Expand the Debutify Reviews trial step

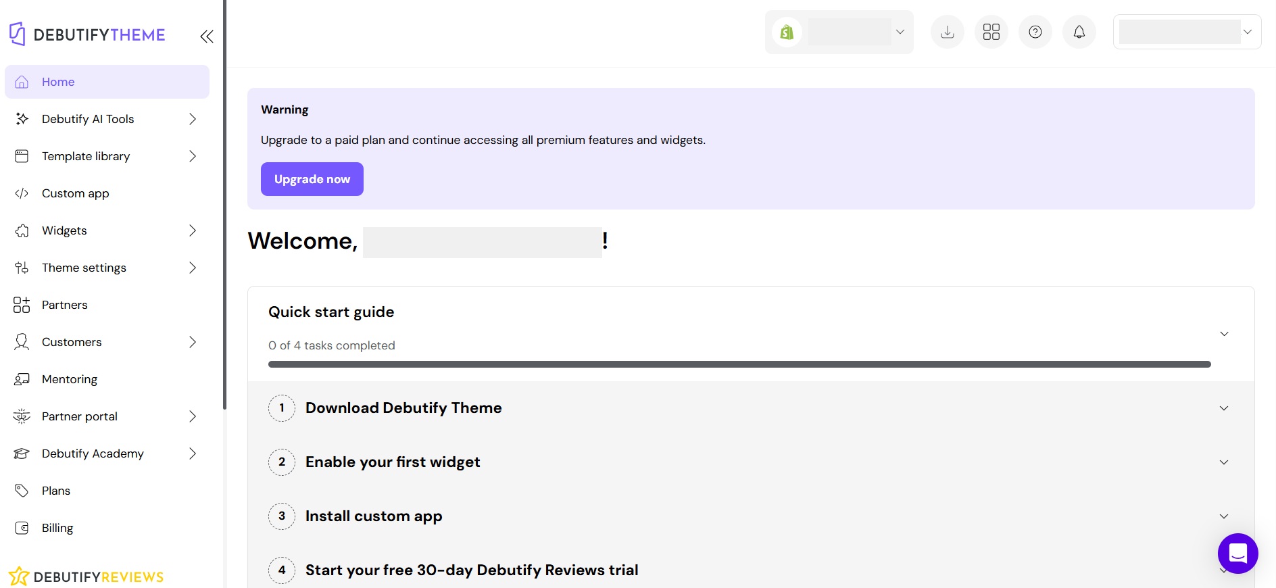(1224, 570)
